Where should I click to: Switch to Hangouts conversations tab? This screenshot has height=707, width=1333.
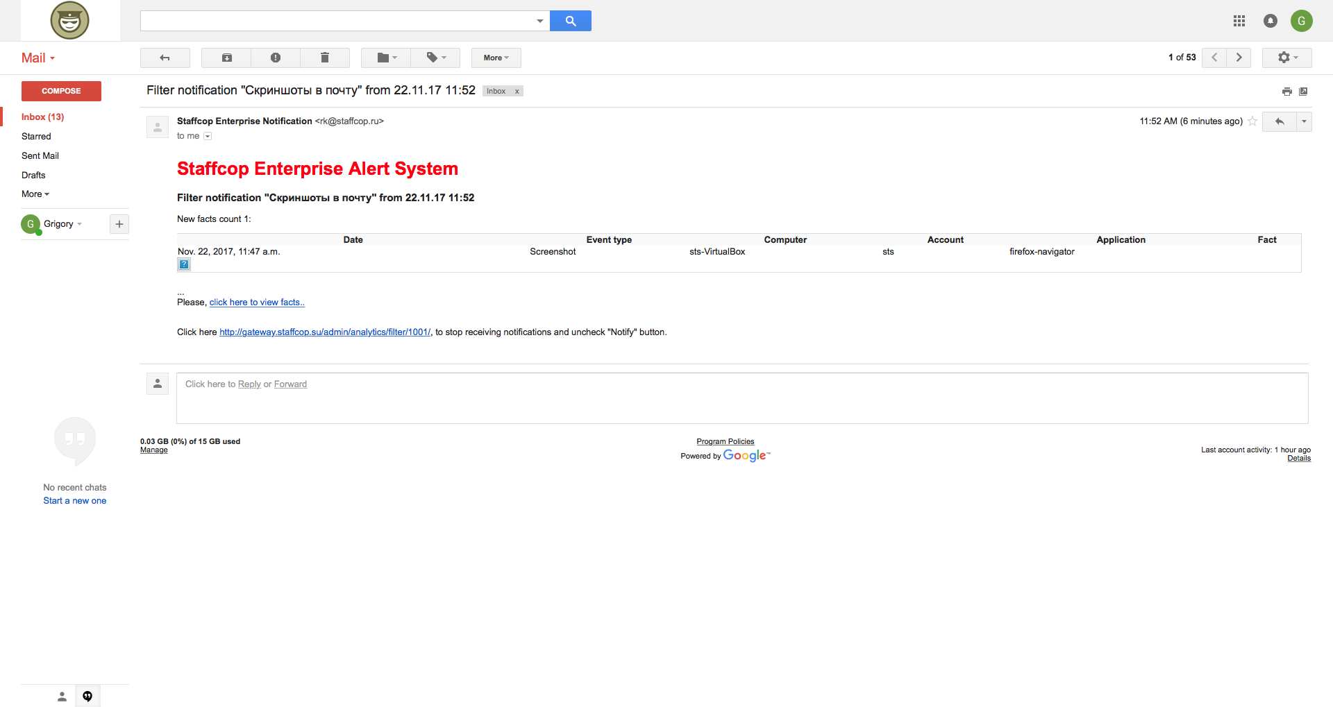pos(87,696)
